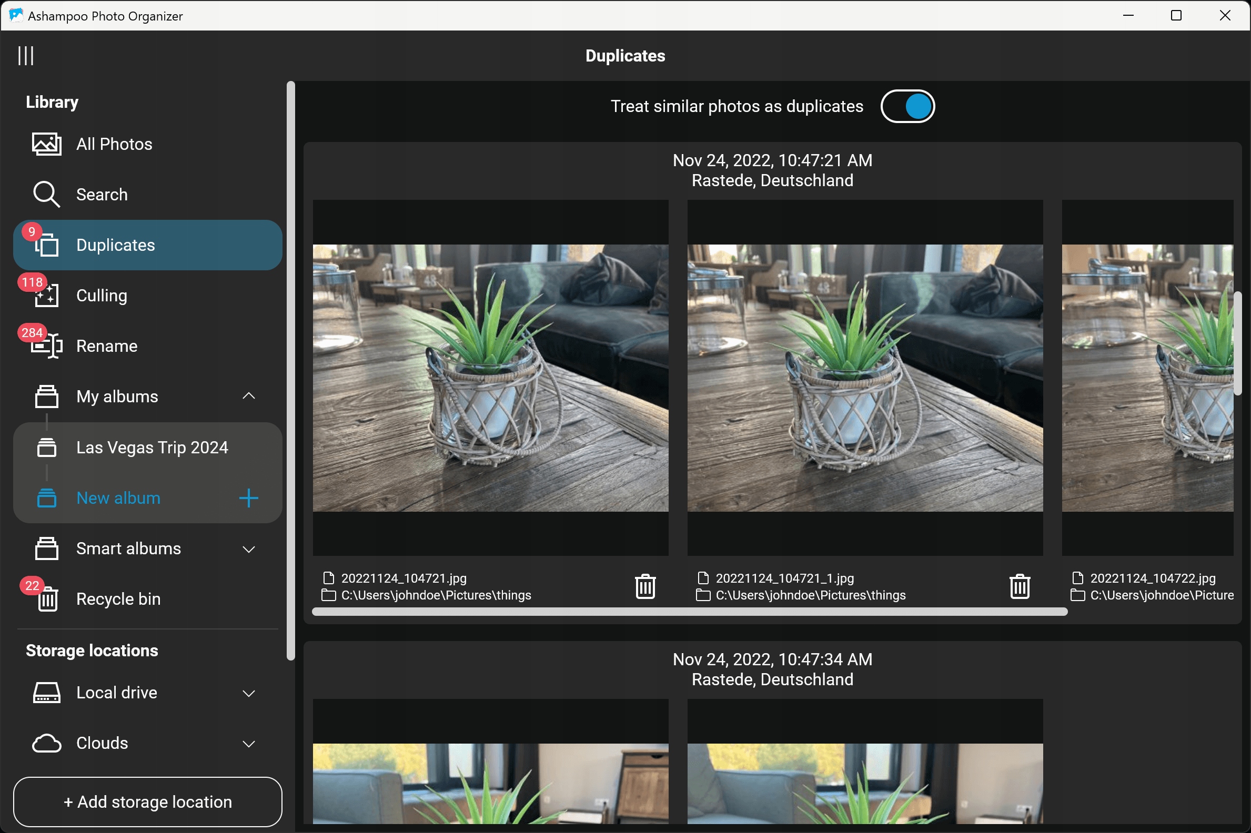Click the sidebar collapse hamburger icon

(x=25, y=55)
